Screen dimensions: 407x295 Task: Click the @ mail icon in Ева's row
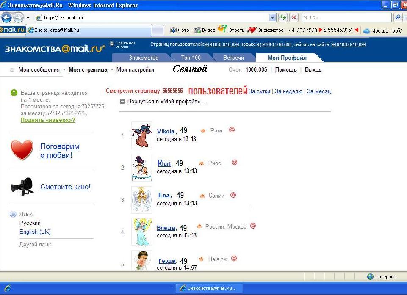(233, 195)
